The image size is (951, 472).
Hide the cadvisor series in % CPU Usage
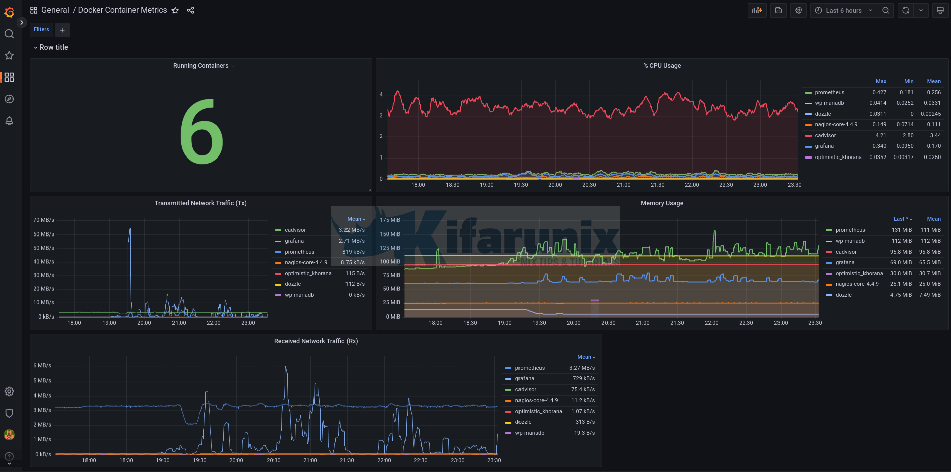point(825,135)
